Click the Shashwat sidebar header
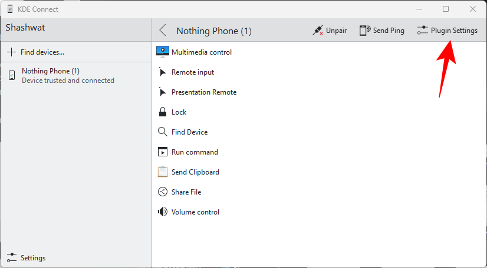Viewport: 487px width, 268px height. [25, 28]
